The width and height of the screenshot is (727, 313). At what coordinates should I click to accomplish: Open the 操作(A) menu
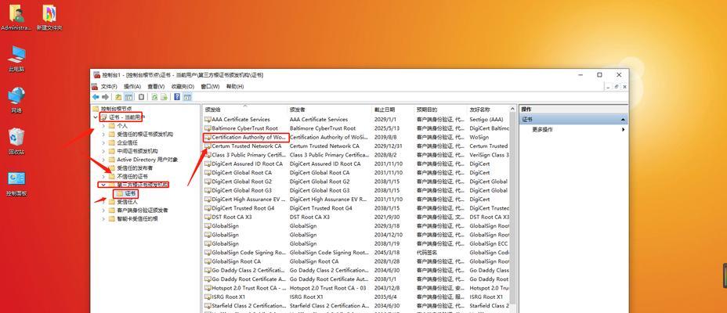pyautogui.click(x=132, y=87)
